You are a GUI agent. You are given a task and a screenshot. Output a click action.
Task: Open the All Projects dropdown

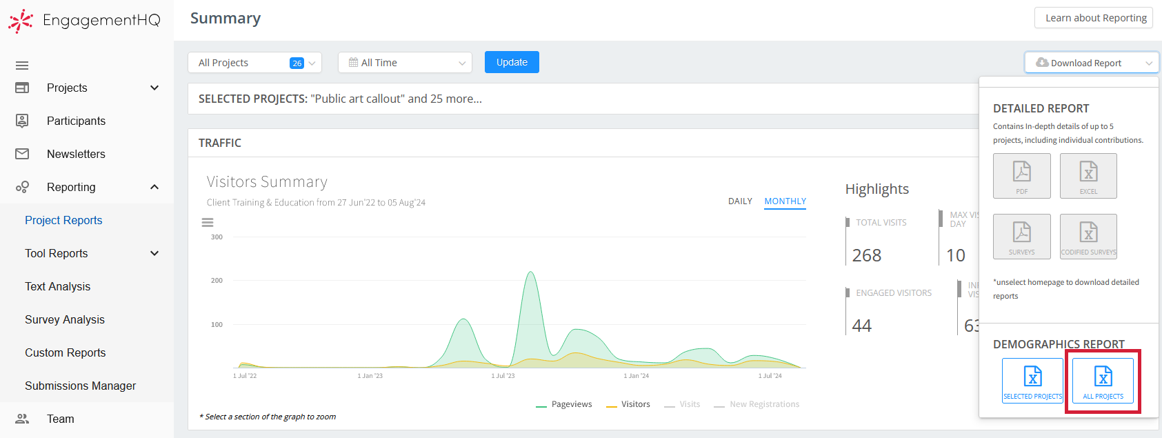click(x=255, y=63)
